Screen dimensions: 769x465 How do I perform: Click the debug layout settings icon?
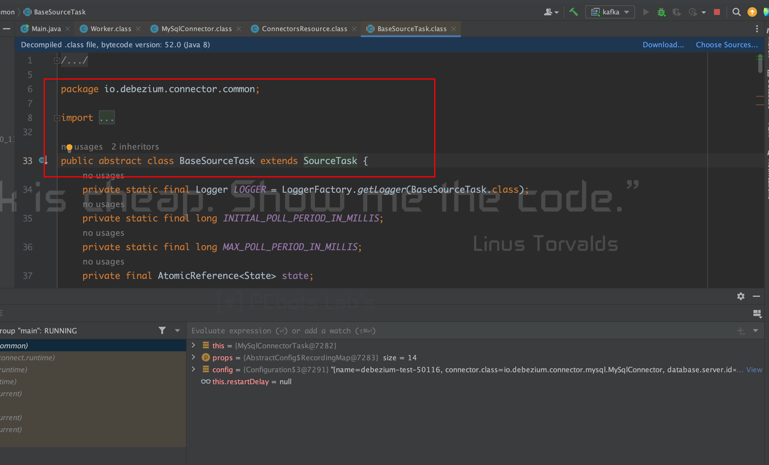pyautogui.click(x=757, y=313)
